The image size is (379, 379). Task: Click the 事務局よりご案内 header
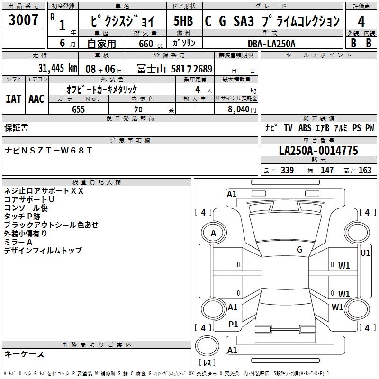(97, 344)
